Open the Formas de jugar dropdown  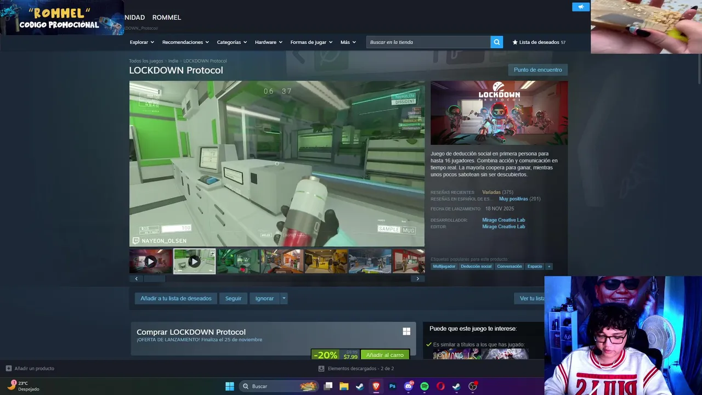(x=312, y=42)
